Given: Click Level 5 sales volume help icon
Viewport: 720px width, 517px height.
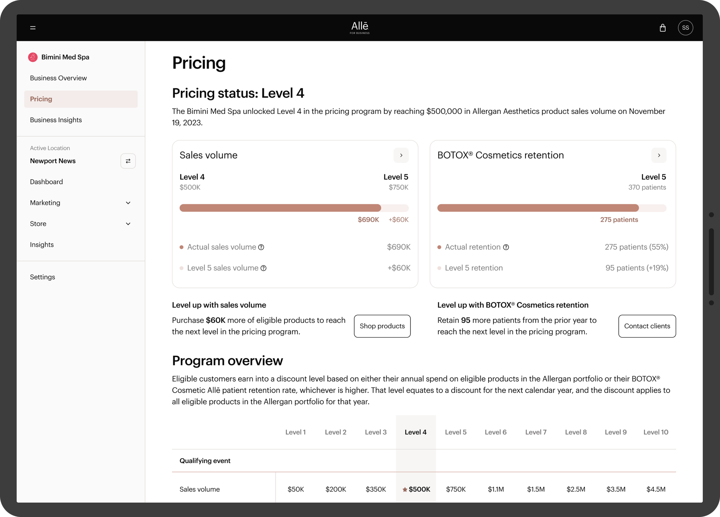Looking at the screenshot, I should [264, 268].
